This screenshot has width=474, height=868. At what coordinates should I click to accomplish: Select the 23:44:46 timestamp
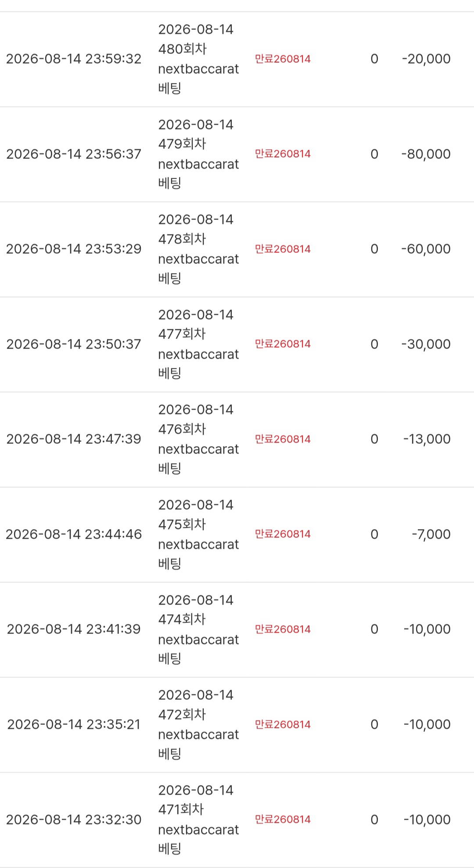(74, 534)
